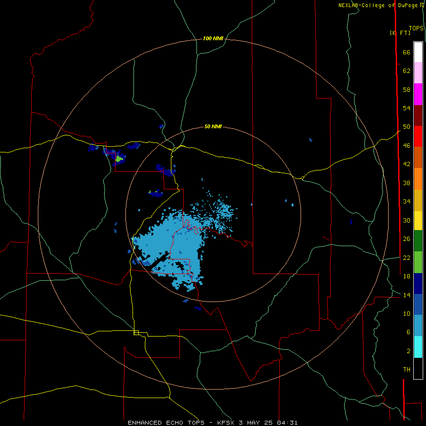Screen dimensions: 426x426
Task: Click the legend value 6
Action: pyautogui.click(x=408, y=332)
